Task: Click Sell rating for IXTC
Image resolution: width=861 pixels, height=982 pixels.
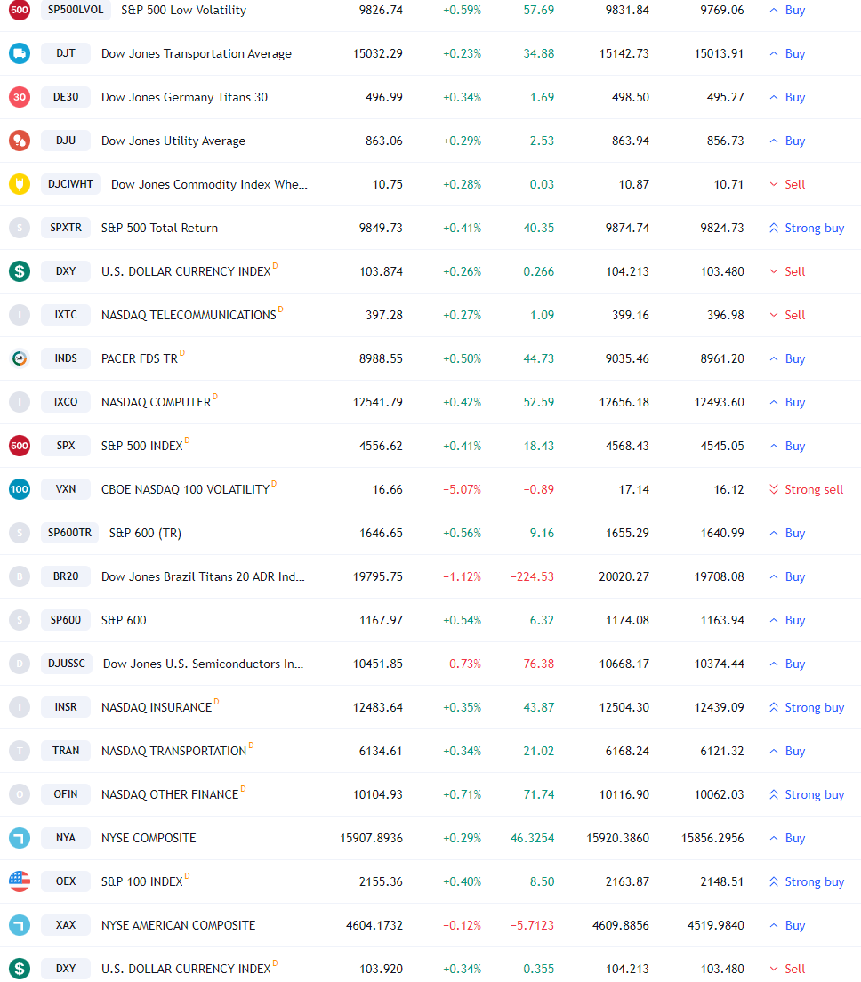Action: pyautogui.click(x=787, y=315)
